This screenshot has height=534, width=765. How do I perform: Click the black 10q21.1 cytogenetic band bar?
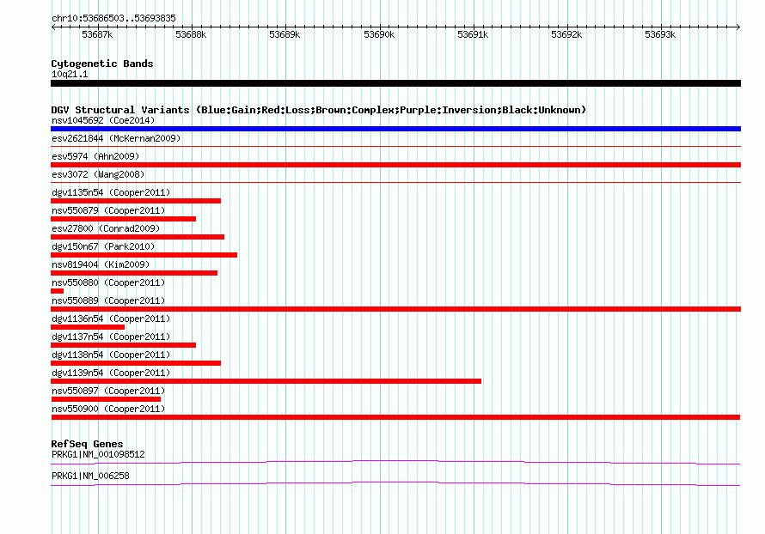click(x=395, y=83)
